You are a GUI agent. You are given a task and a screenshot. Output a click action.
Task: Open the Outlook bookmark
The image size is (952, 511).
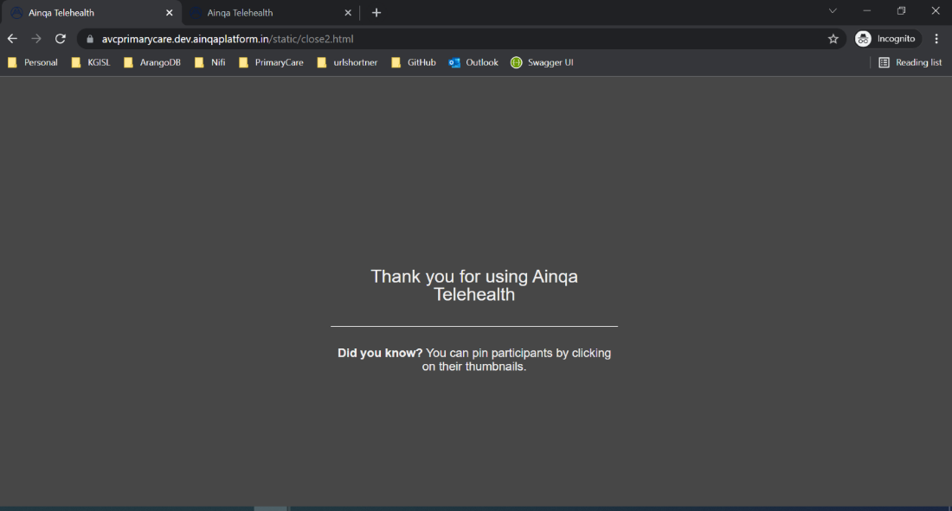473,62
